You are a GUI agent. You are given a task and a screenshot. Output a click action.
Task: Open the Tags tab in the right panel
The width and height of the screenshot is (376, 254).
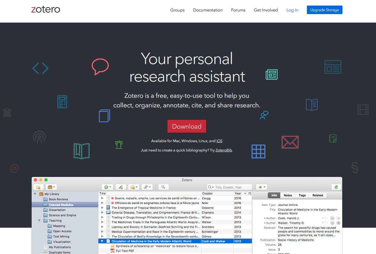pyautogui.click(x=302, y=195)
